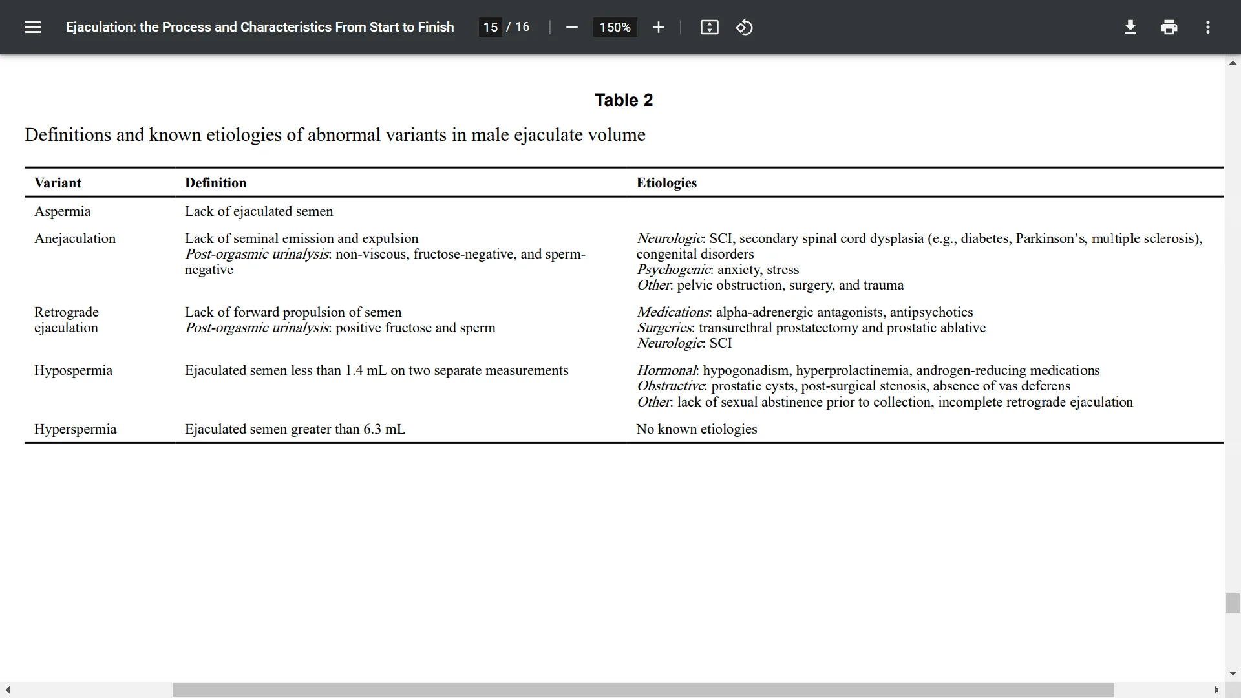Click the zoom in plus button

pyautogui.click(x=657, y=27)
